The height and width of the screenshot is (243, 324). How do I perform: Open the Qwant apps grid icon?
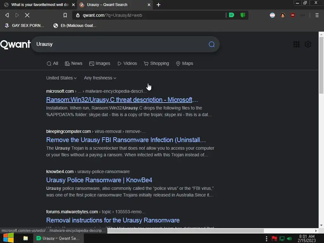[296, 44]
